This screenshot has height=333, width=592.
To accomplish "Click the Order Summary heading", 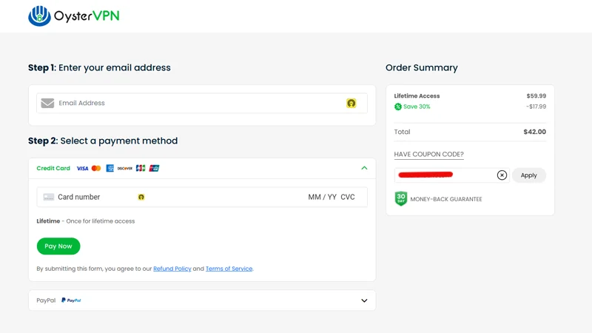I will tap(421, 67).
